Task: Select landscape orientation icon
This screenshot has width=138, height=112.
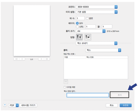Action: [x=88, y=37]
